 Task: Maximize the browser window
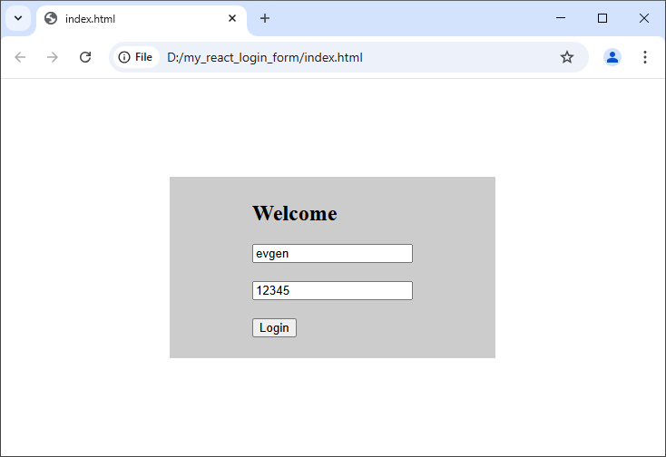point(602,18)
